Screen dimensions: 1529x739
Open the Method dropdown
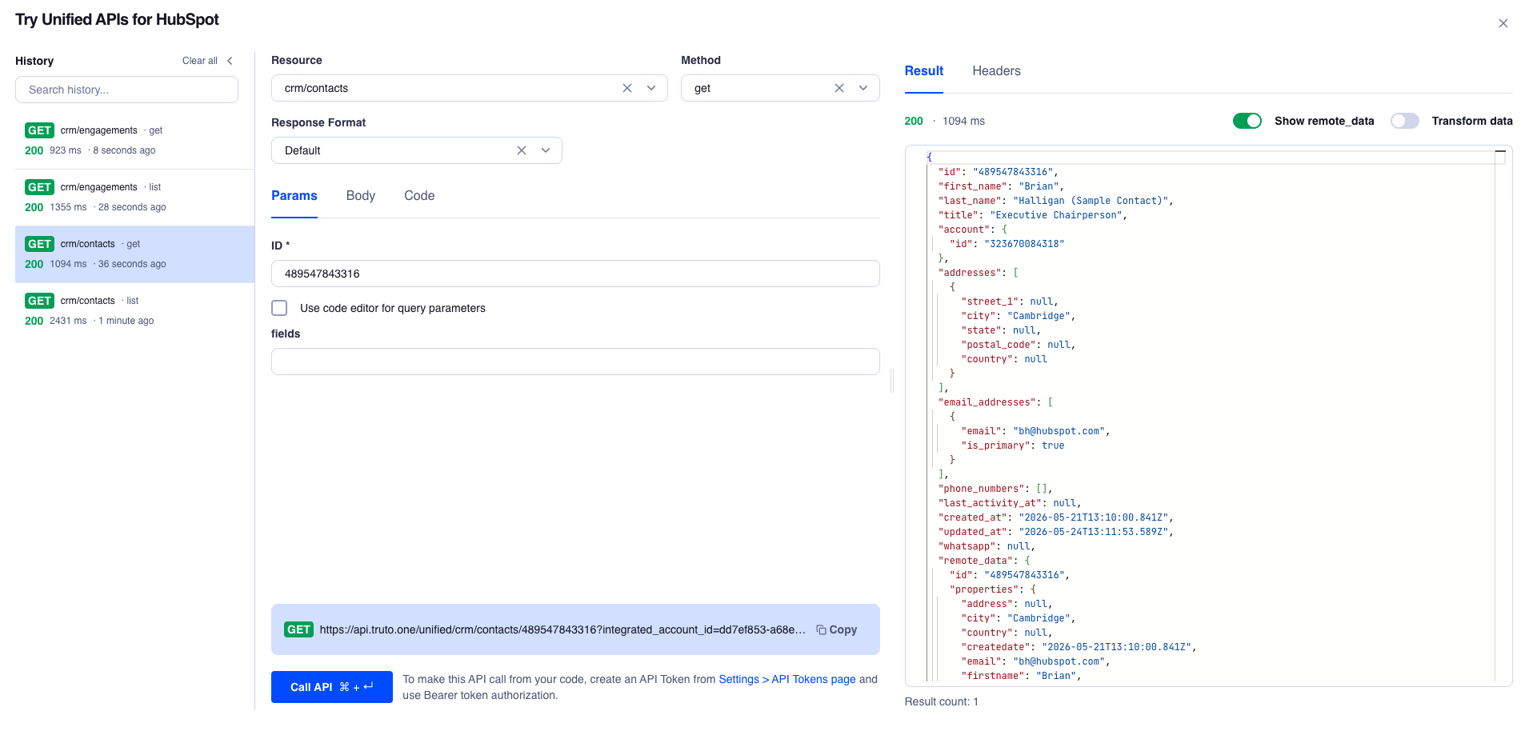[863, 88]
